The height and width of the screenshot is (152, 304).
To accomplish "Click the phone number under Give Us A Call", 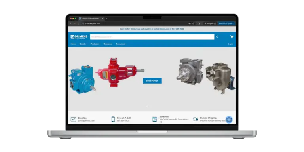I will point(123,121).
